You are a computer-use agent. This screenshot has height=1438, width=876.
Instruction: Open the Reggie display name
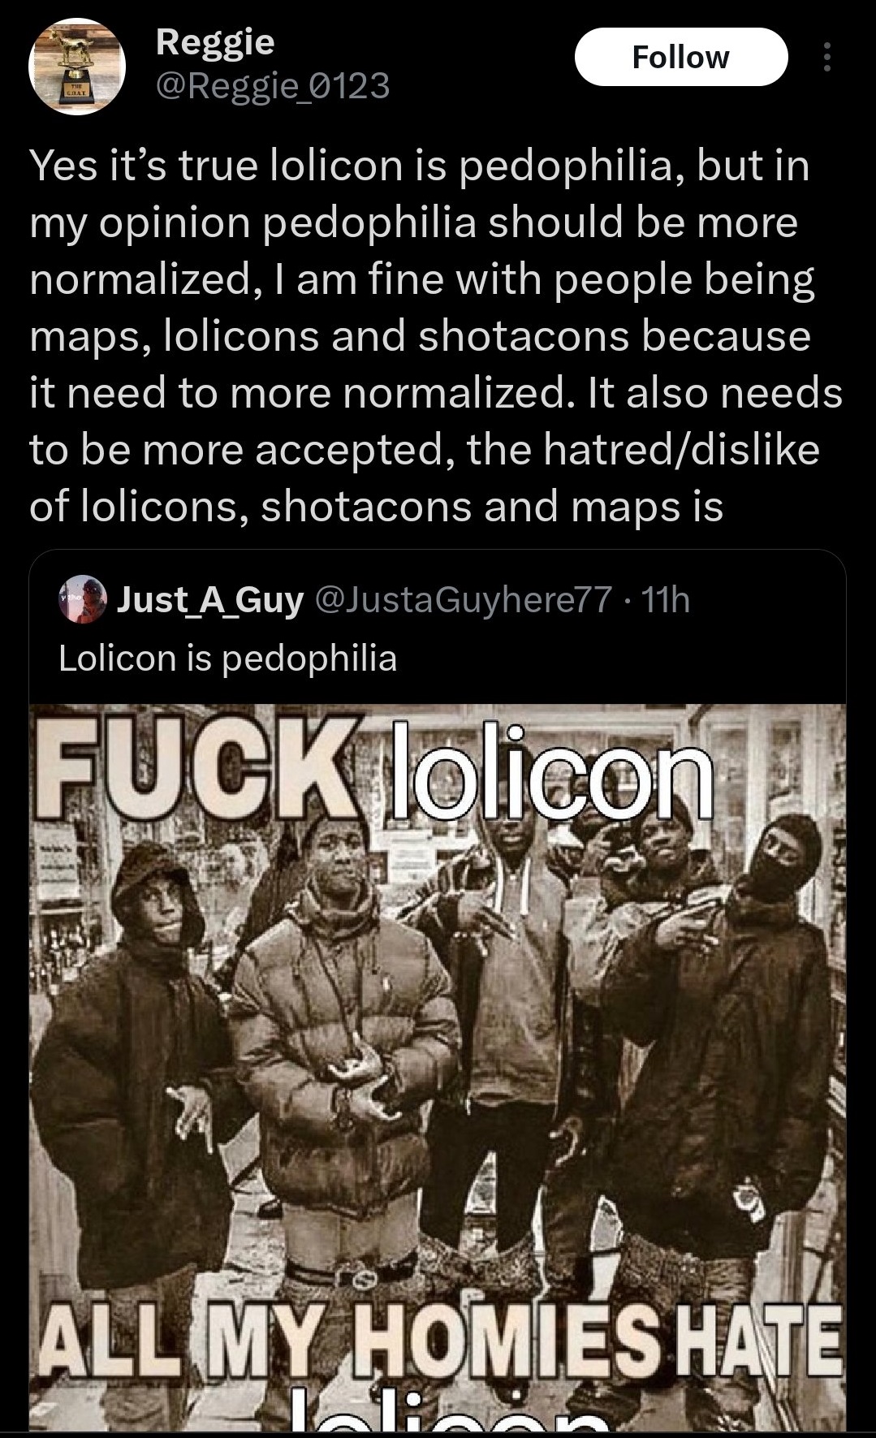click(215, 41)
